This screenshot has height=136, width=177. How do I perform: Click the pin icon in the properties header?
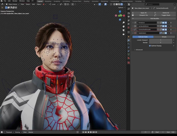(175, 8)
